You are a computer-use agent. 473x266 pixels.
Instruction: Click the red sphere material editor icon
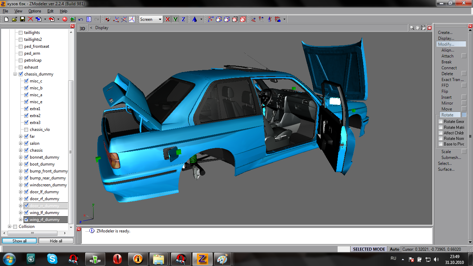[64, 19]
